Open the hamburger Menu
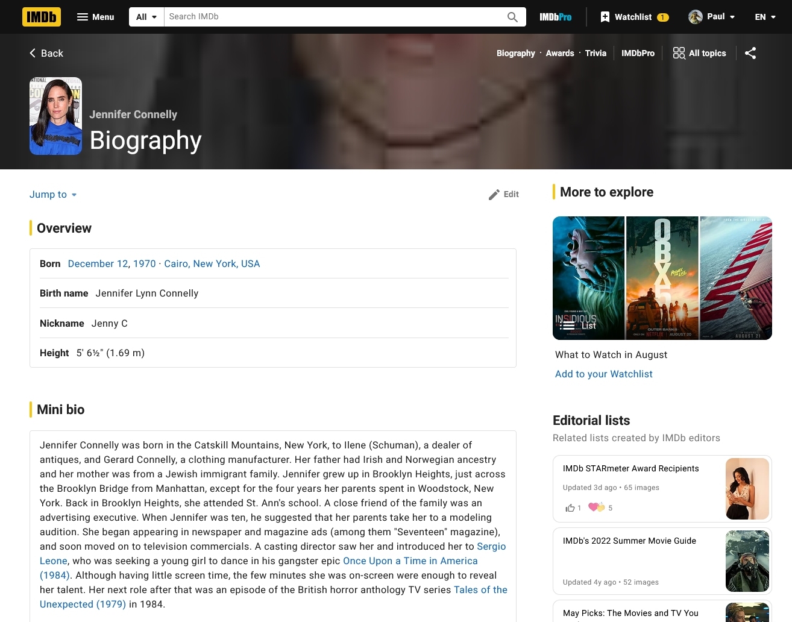792x622 pixels. click(96, 17)
